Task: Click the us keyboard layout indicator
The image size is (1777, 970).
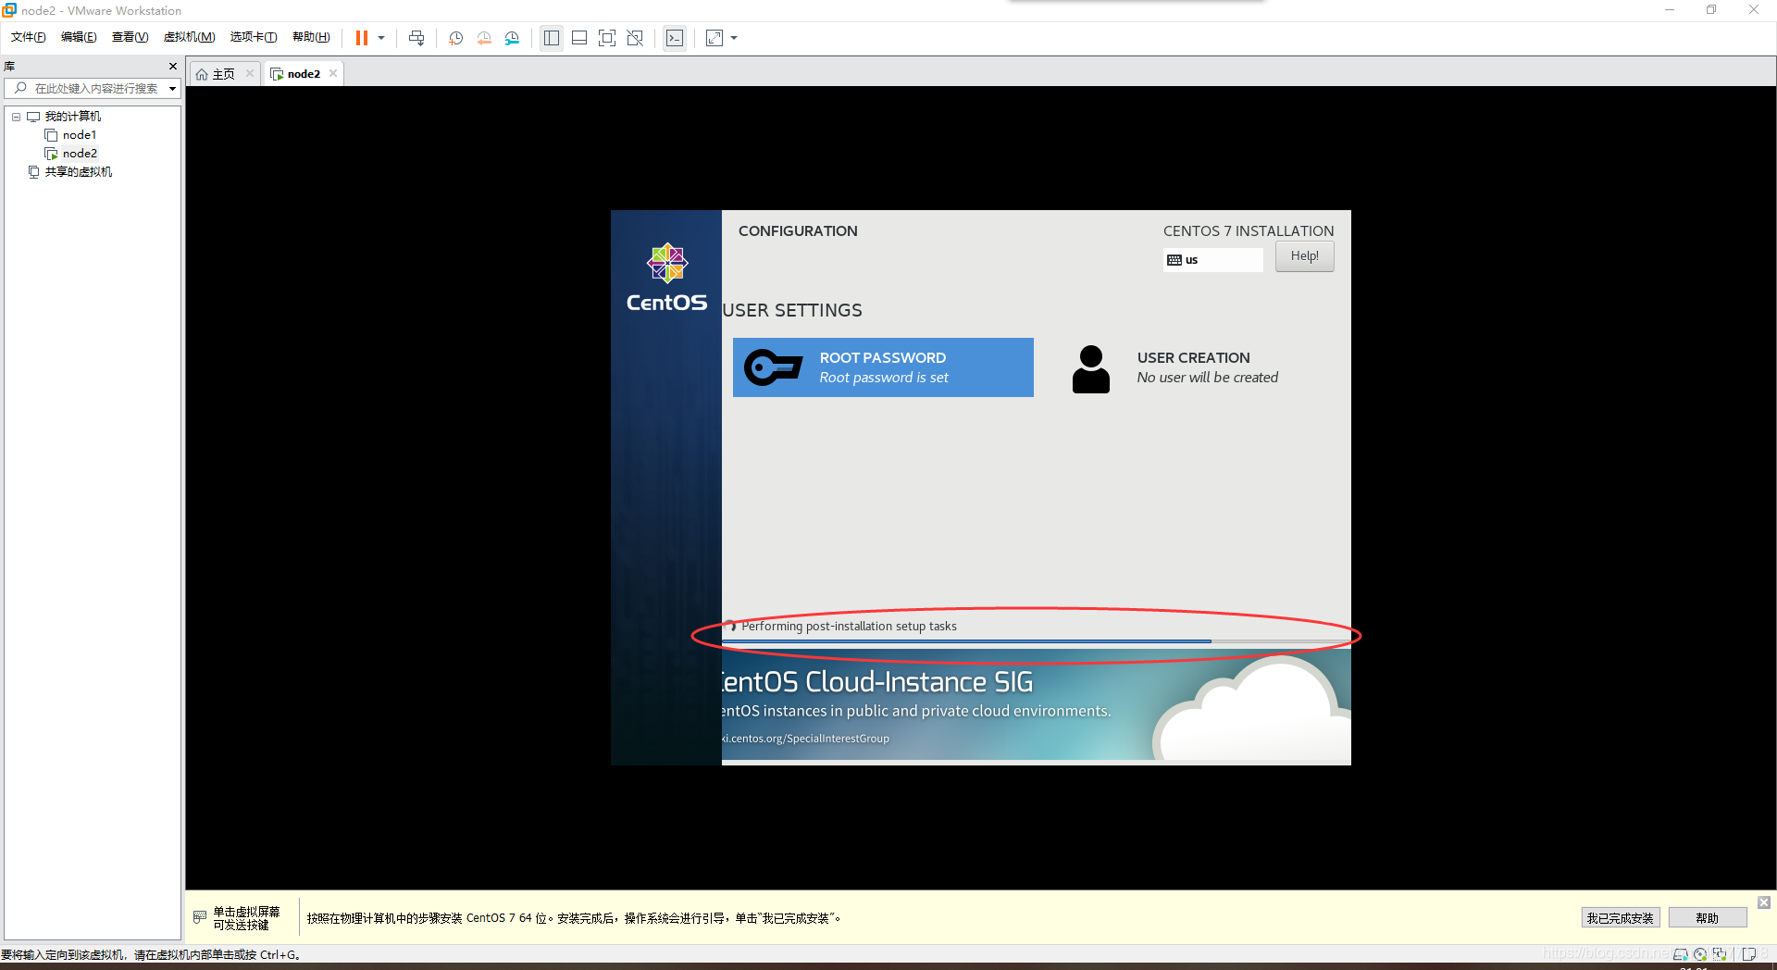Action: pos(1212,260)
